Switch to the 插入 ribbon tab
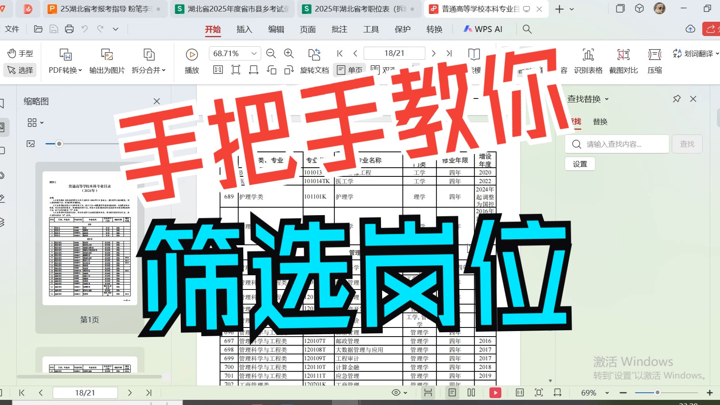The image size is (720, 405). (x=244, y=29)
